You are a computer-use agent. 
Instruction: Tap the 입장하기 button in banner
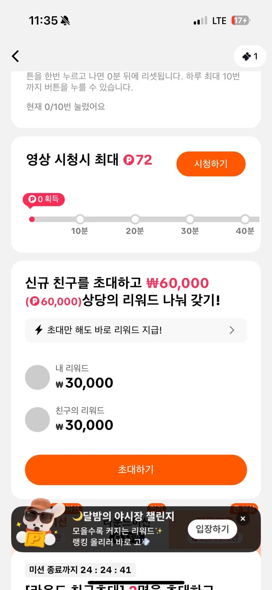coord(212,529)
